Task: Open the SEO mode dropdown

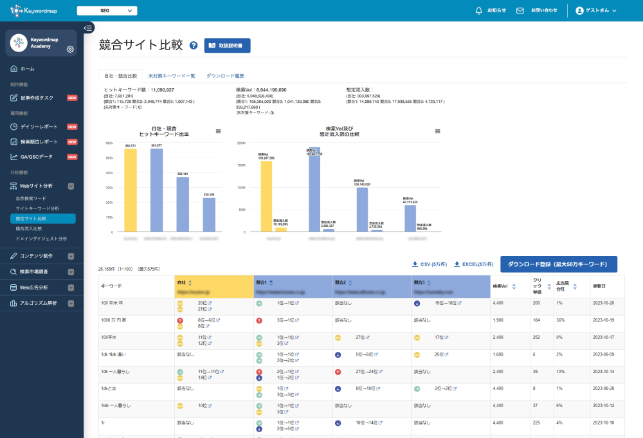Action: 107,10
